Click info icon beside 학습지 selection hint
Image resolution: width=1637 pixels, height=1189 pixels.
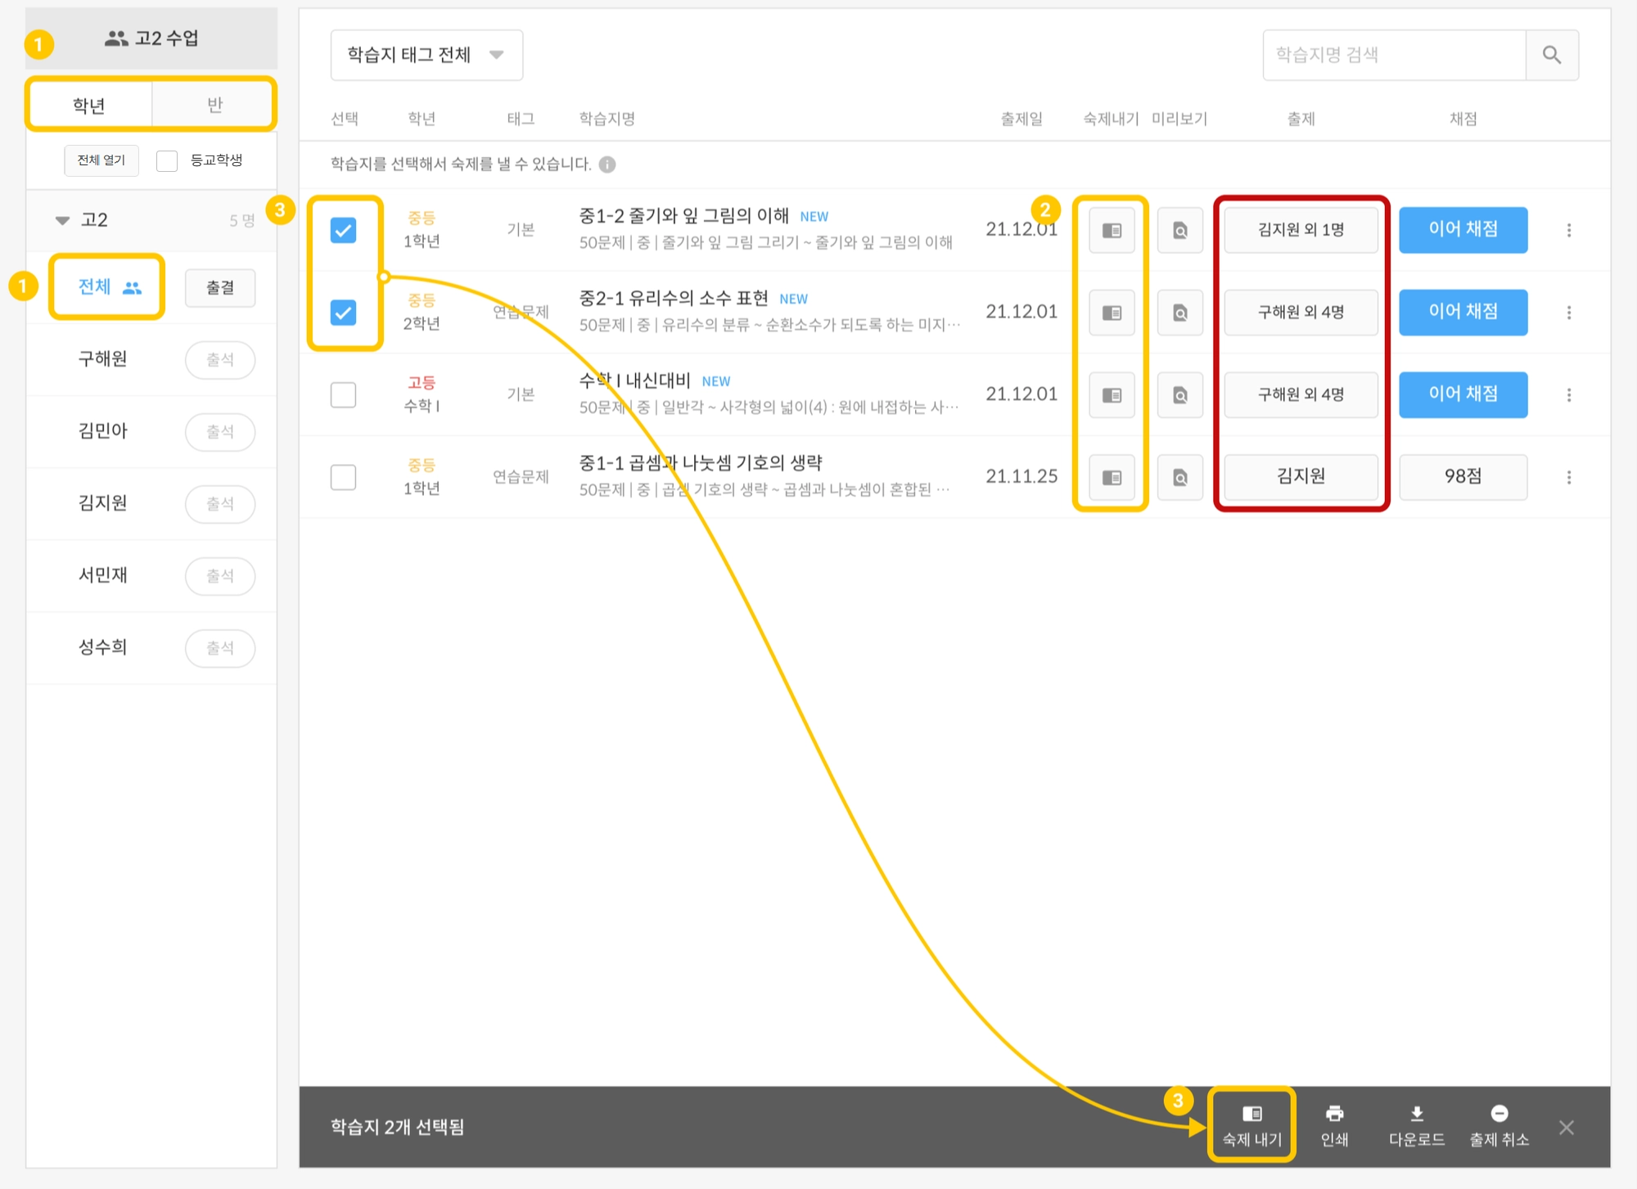(607, 164)
